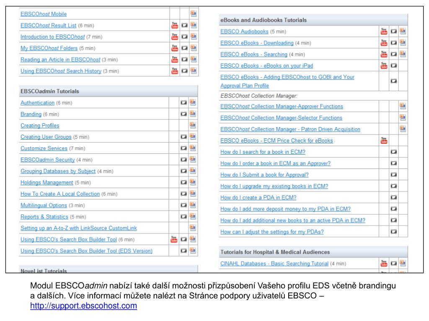
Task: Open the Branding tutorial link
Action: pyautogui.click(x=31, y=114)
